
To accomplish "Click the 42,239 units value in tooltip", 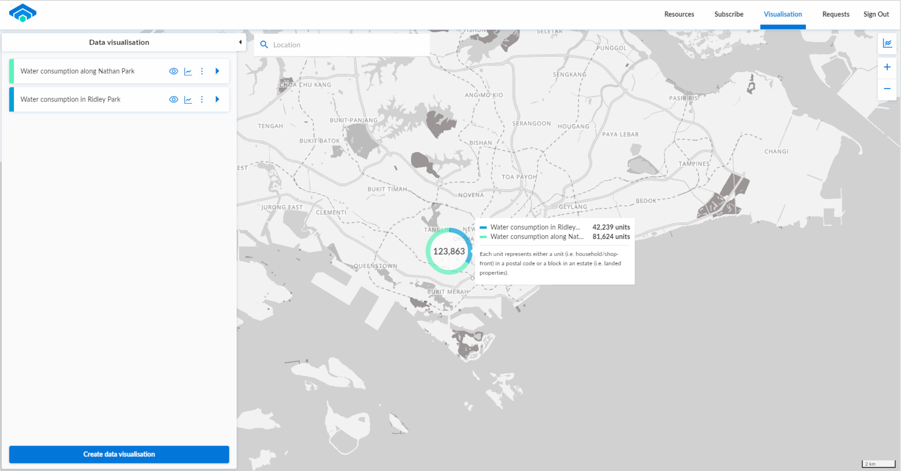I will tap(611, 227).
